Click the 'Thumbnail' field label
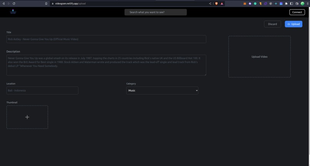The height and width of the screenshot is (166, 310). pyautogui.click(x=12, y=102)
